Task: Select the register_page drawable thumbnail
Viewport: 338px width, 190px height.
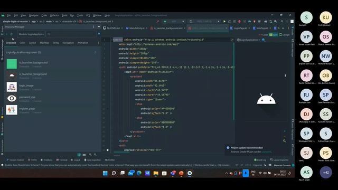Action: pos(12,110)
